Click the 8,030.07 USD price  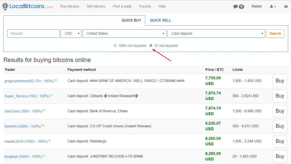pyautogui.click(x=213, y=126)
